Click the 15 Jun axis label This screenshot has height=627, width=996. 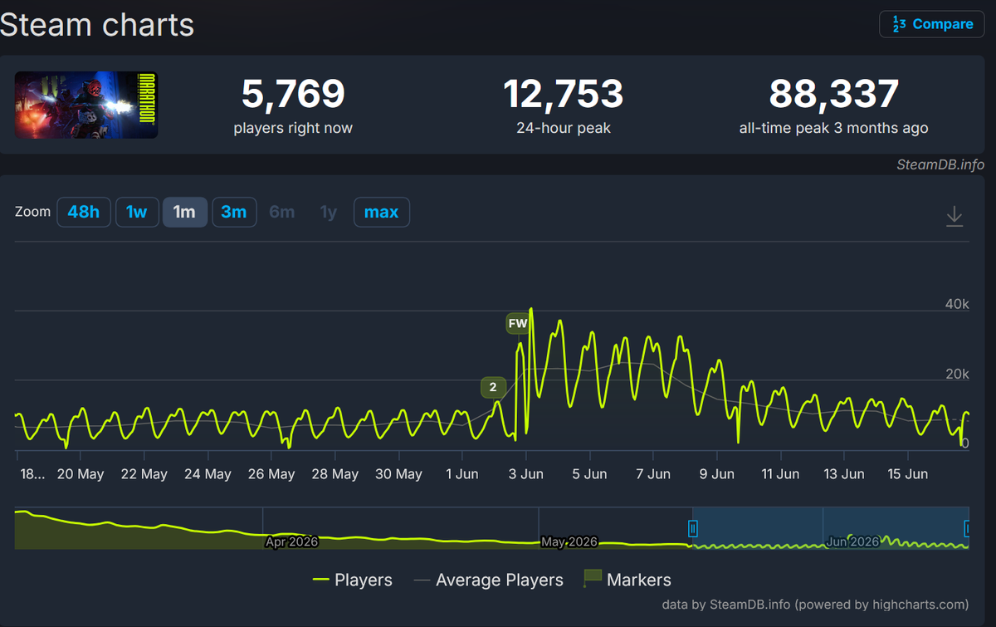(908, 474)
